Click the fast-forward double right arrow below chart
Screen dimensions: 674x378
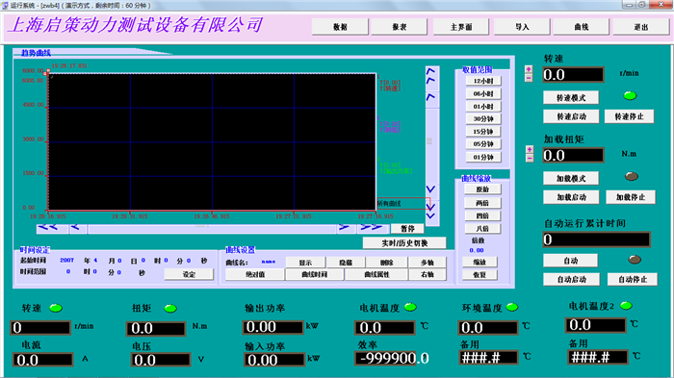point(372,228)
